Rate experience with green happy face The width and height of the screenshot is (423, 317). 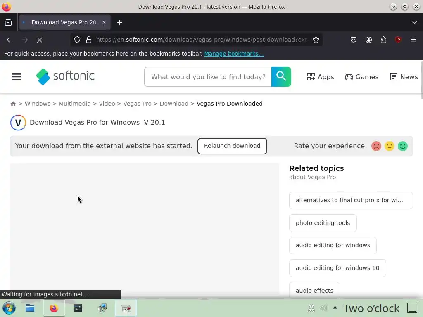click(x=402, y=146)
